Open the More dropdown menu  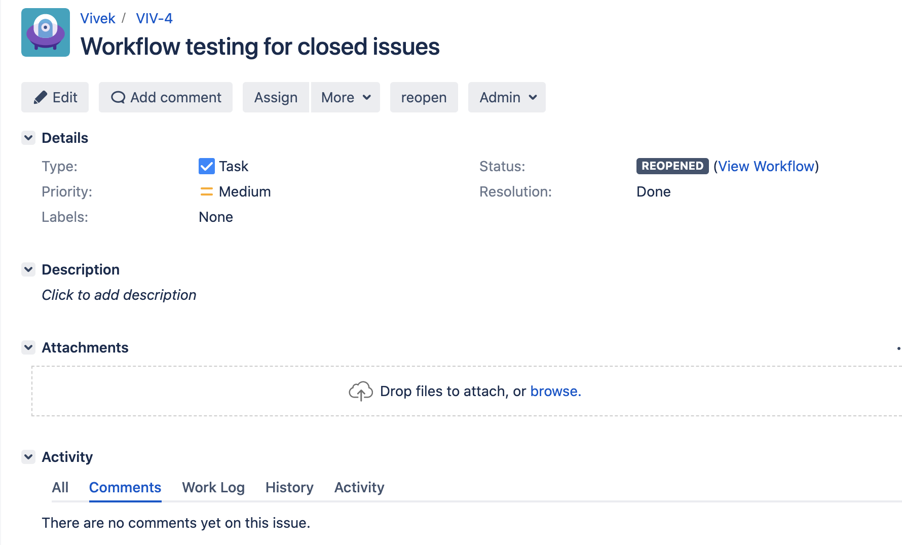point(346,97)
